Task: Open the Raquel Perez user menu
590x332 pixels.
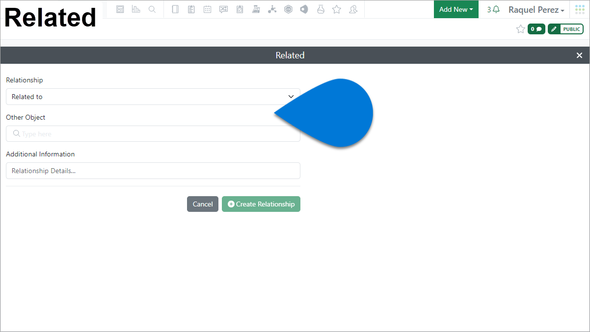Action: [536, 10]
